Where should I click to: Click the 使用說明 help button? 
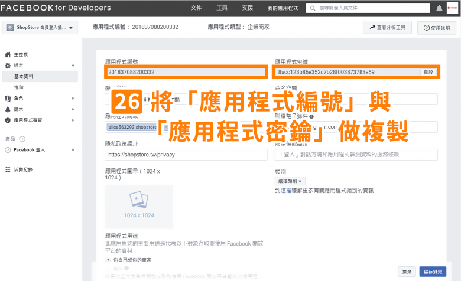click(437, 28)
